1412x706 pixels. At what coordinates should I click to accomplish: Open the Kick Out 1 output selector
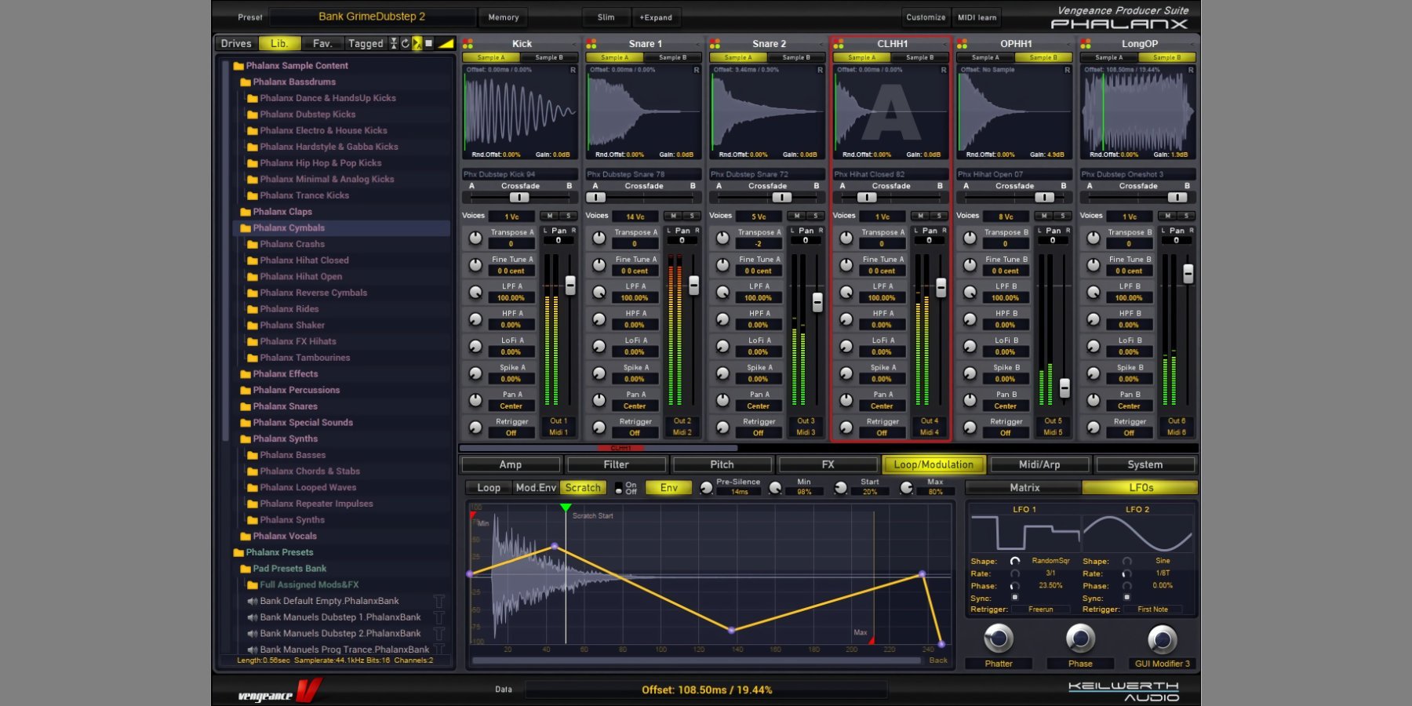point(557,421)
